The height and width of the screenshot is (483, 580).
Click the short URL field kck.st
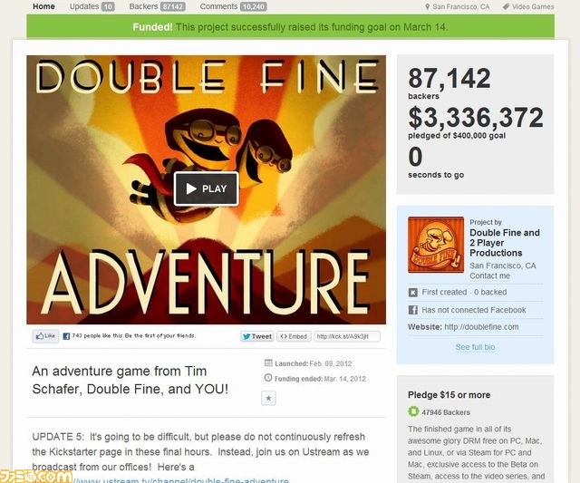pos(347,336)
